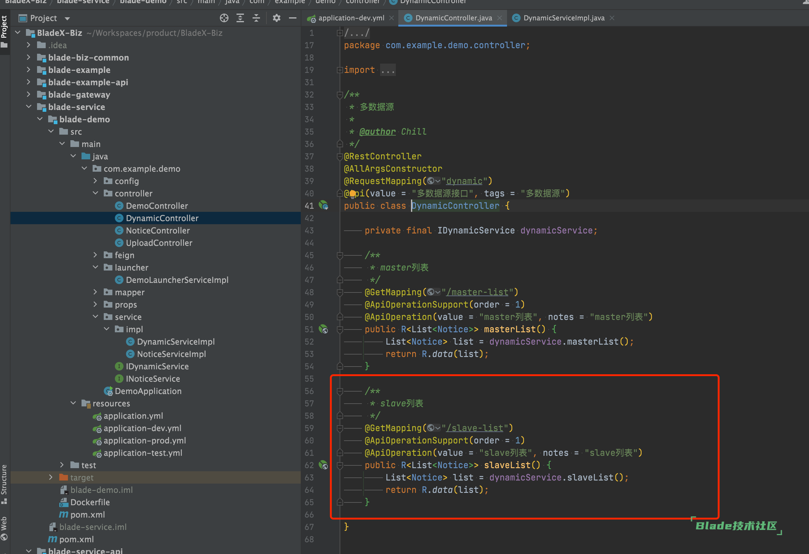Click the locate/select opened file target icon
The width and height of the screenshot is (809, 554).
point(224,18)
